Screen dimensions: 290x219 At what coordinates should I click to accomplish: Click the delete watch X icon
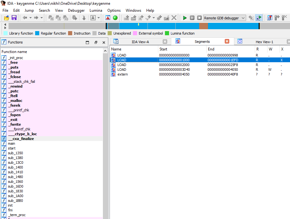point(284,18)
